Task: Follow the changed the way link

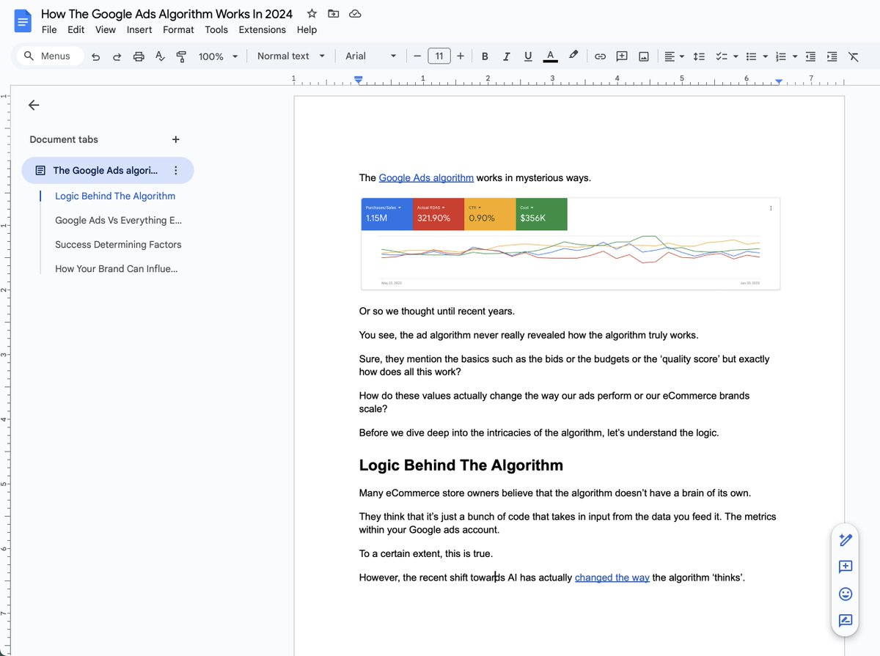Action: click(612, 578)
